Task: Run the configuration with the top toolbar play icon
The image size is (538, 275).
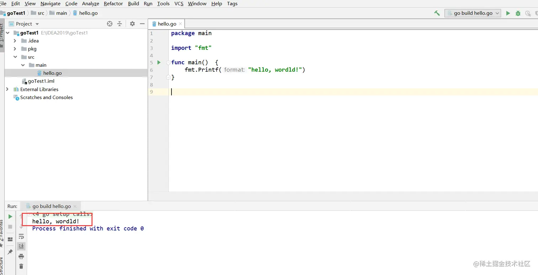Action: point(508,13)
